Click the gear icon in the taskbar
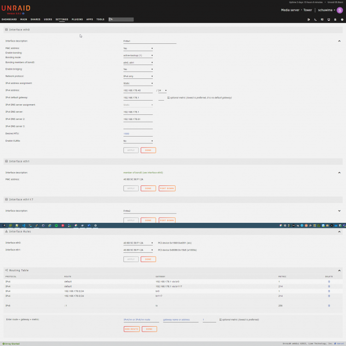The width and height of the screenshot is (346, 346). coord(95,226)
